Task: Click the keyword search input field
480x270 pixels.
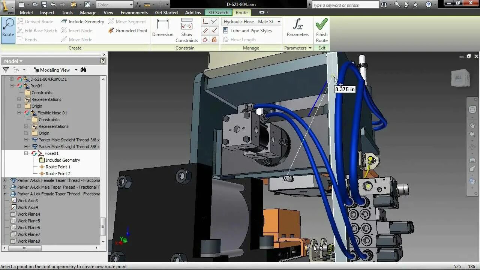Action: [345, 5]
